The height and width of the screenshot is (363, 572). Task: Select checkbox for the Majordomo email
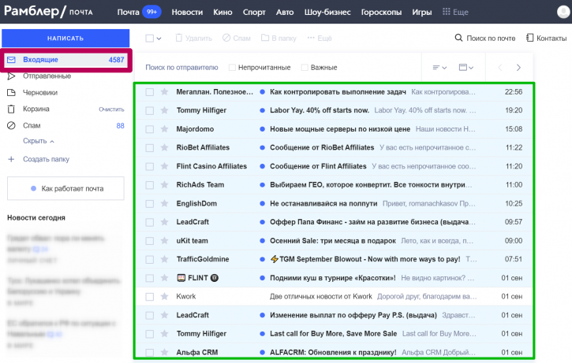click(x=150, y=129)
